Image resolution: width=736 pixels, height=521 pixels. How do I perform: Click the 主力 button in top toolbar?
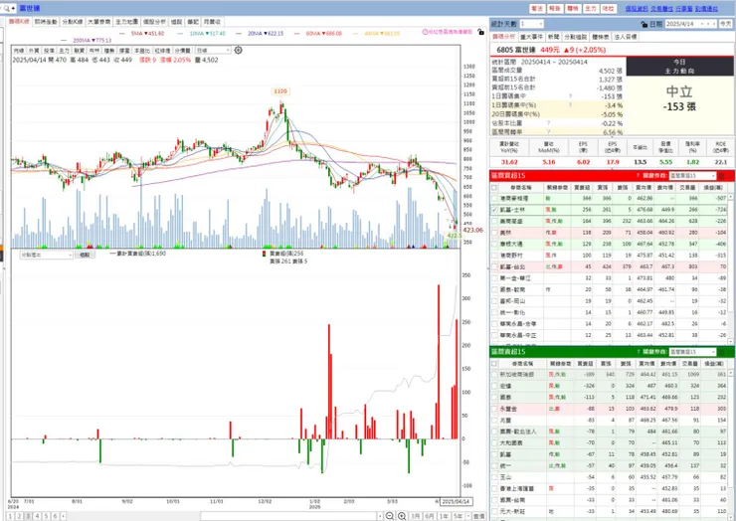pos(591,8)
